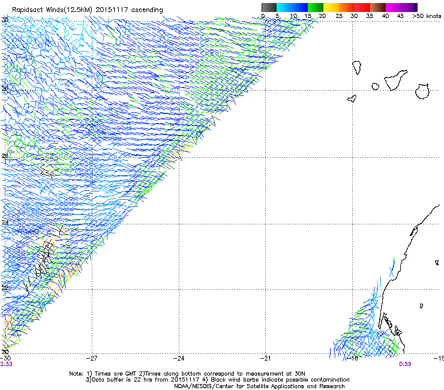Click the gray 0-5 knots legend swatch
This screenshot has height=390, width=444.
click(269, 7)
